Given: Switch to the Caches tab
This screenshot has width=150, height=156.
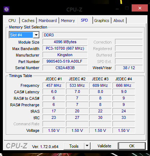Looking at the screenshot, I should [x=28, y=21].
